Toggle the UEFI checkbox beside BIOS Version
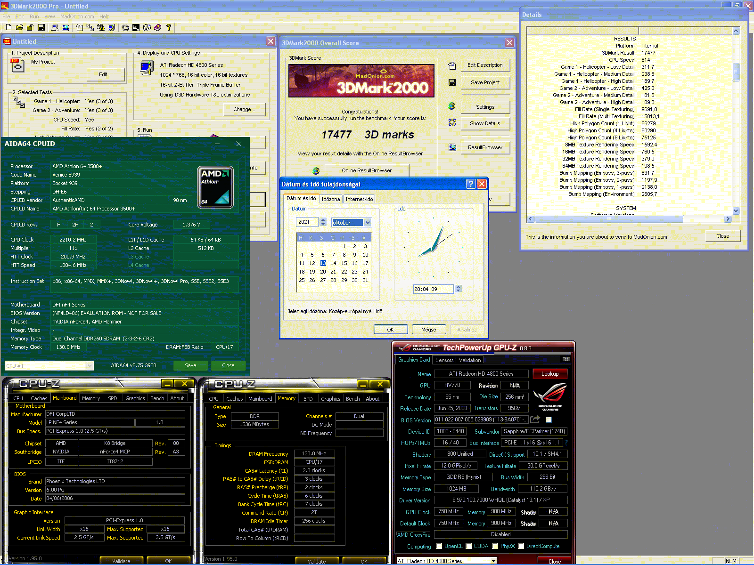Image resolution: width=754 pixels, height=565 pixels. [x=549, y=420]
